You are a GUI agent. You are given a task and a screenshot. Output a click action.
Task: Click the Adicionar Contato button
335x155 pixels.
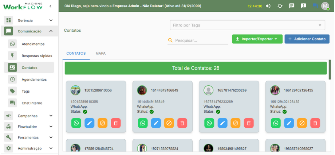(x=307, y=39)
